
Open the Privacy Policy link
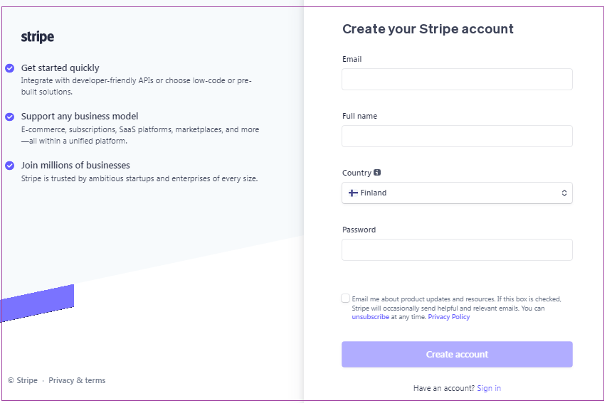point(449,317)
